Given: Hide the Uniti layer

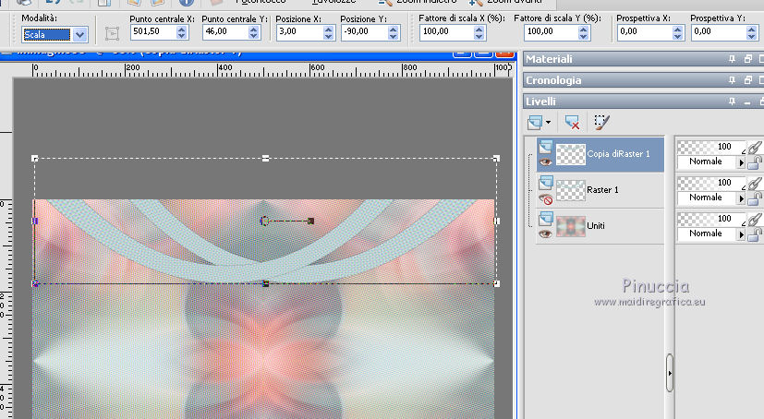Looking at the screenshot, I should click(545, 234).
